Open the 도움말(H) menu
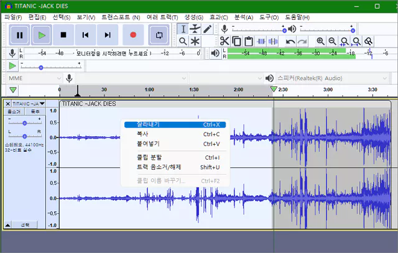This screenshot has width=398, height=253. tap(297, 17)
